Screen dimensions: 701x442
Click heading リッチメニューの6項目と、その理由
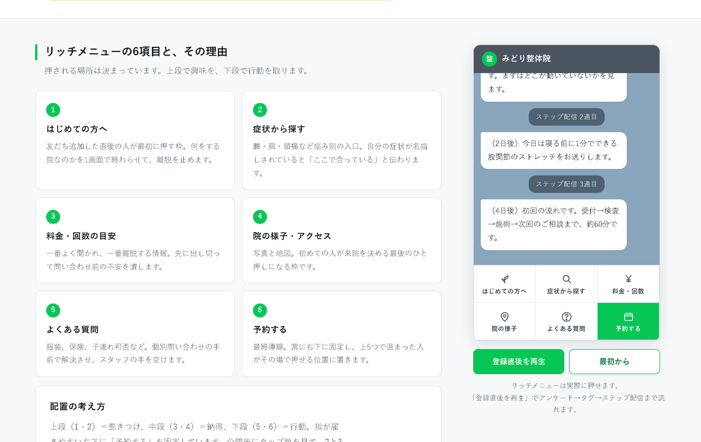point(136,51)
